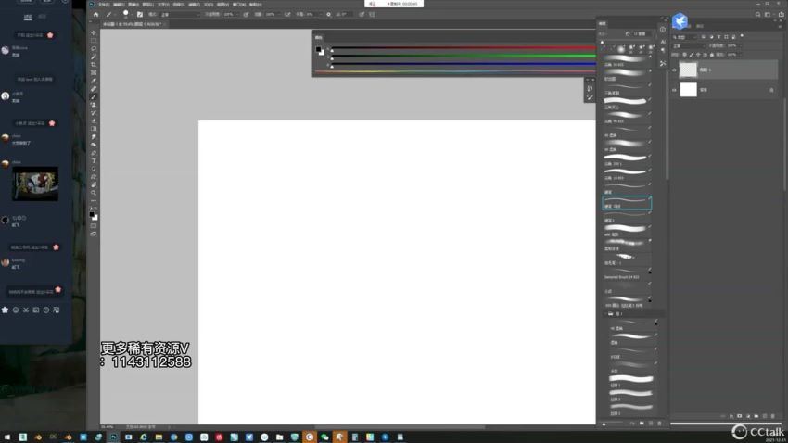Screen dimensions: 788x443
Task: Open the Properties panel icon in strip
Action: [x=663, y=30]
